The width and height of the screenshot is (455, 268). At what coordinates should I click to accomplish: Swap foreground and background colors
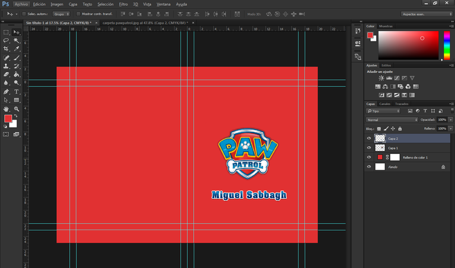point(15,115)
